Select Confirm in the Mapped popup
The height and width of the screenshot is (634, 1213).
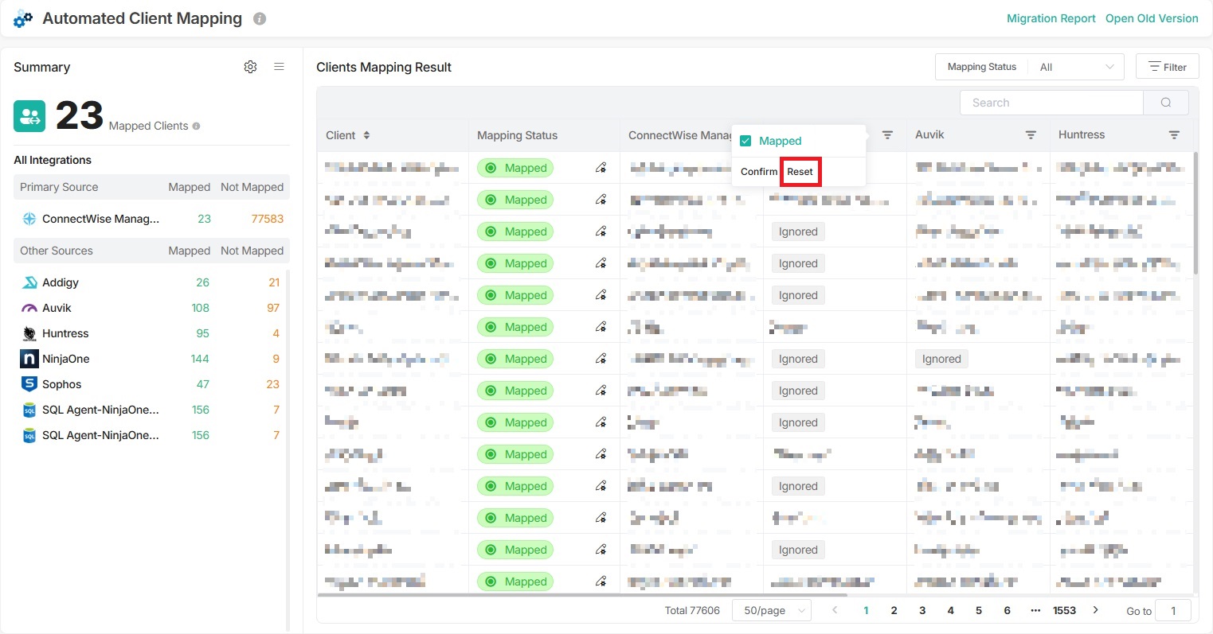[x=757, y=171]
